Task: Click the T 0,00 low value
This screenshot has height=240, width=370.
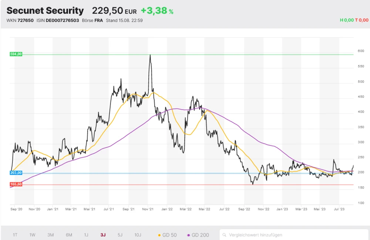Action: 362,20
